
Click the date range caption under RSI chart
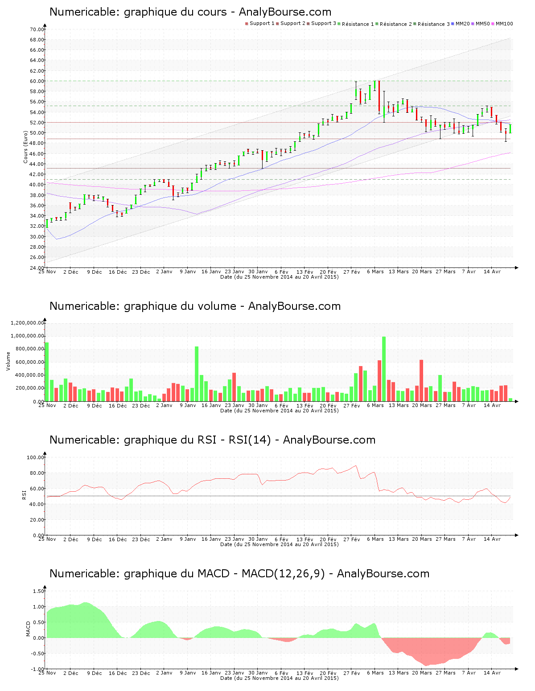click(x=280, y=544)
